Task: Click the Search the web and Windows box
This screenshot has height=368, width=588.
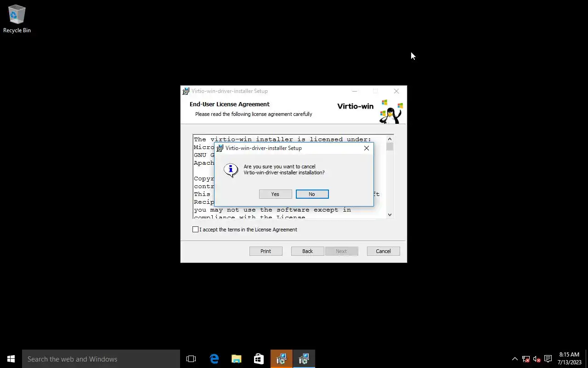Action: tap(101, 359)
